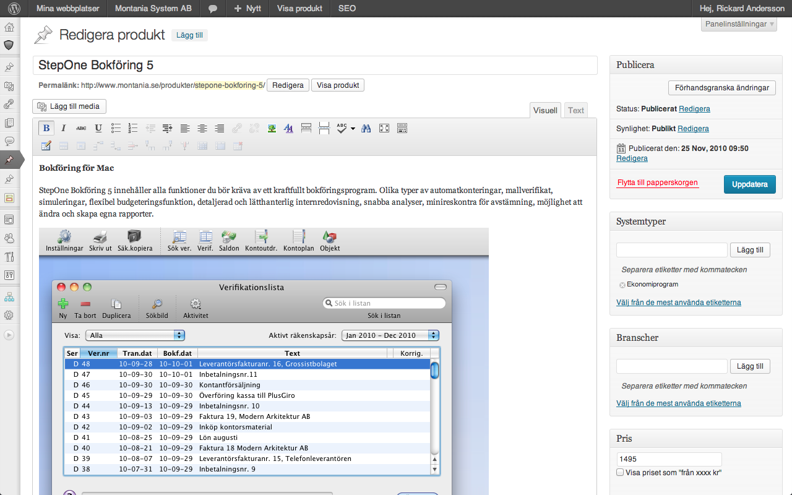Indent the current paragraph

[168, 128]
